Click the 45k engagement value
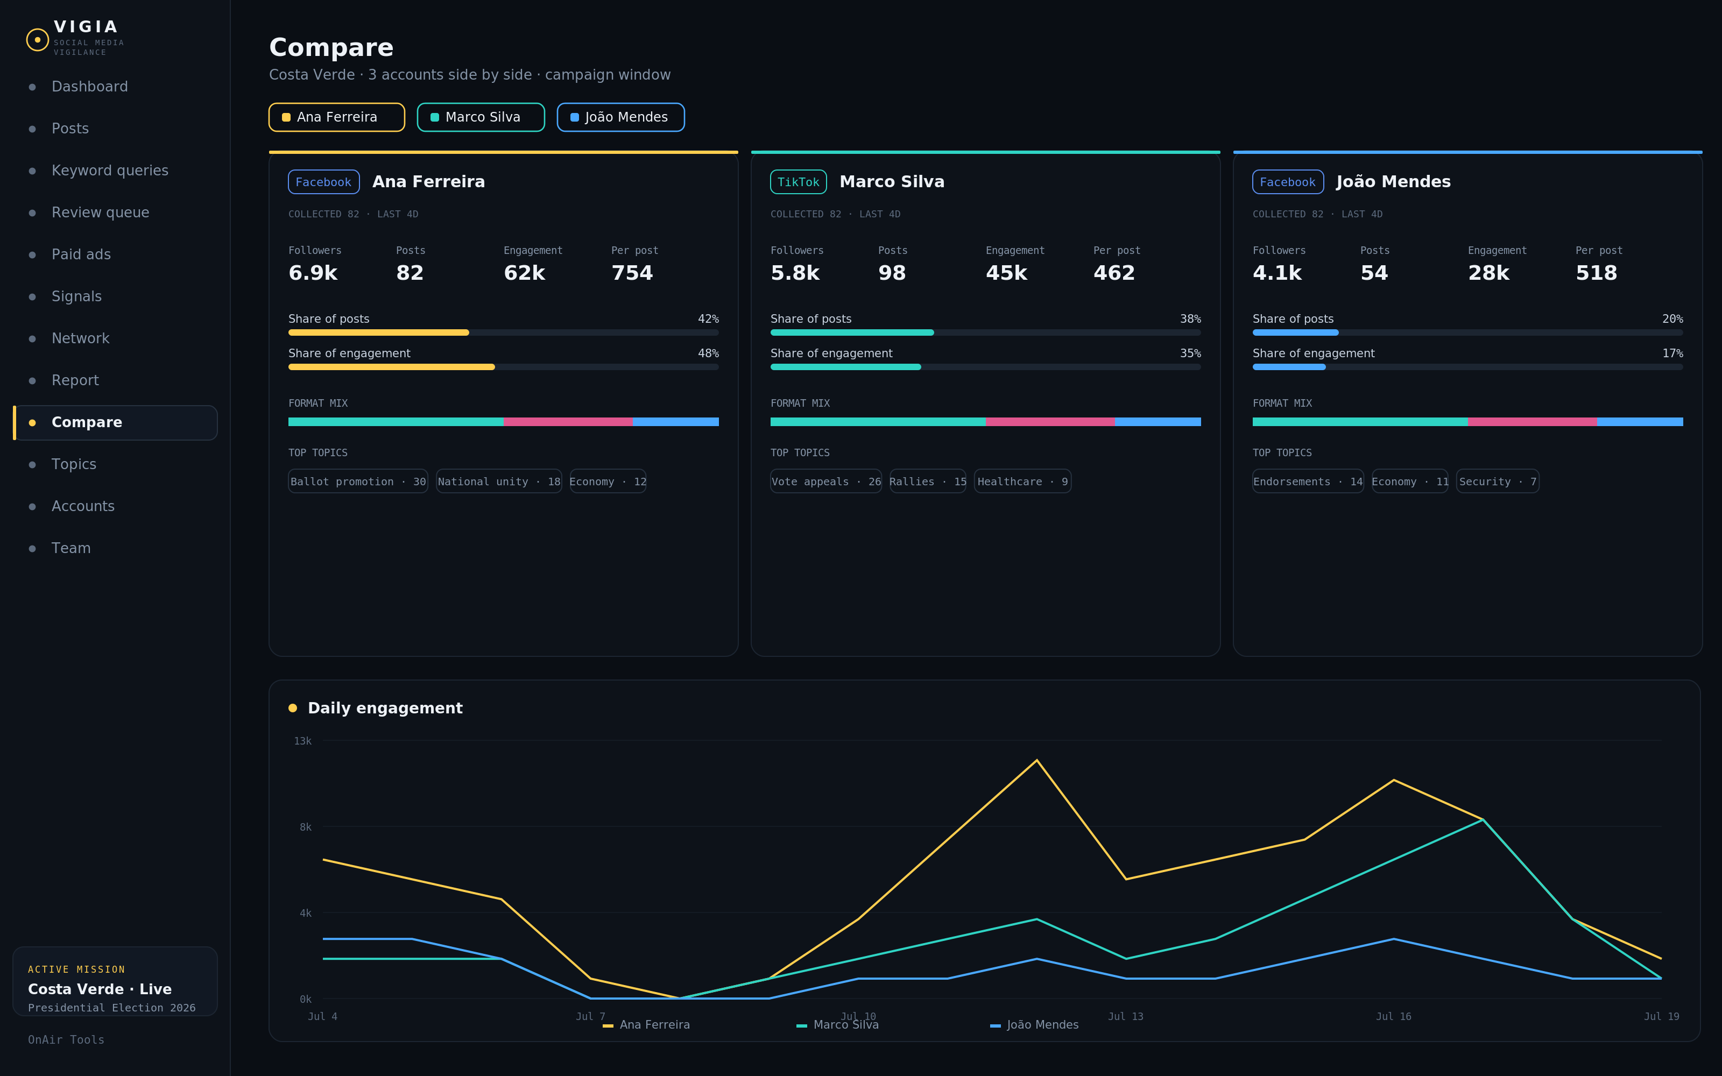The width and height of the screenshot is (1722, 1076). click(1006, 273)
